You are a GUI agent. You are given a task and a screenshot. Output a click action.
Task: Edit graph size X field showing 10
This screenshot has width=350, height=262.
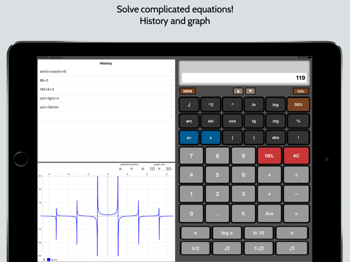pos(152,169)
